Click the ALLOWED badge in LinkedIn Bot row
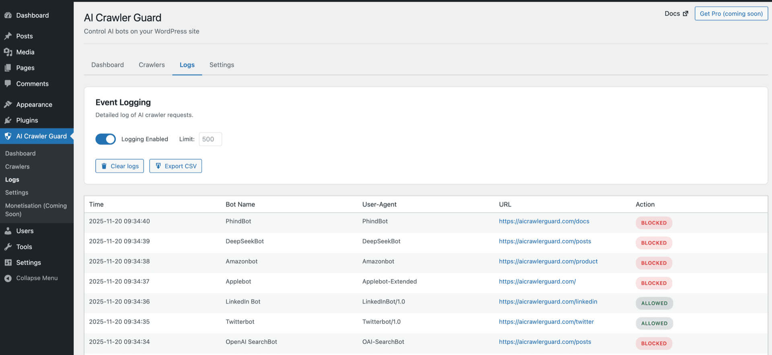The width and height of the screenshot is (772, 355). (654, 303)
